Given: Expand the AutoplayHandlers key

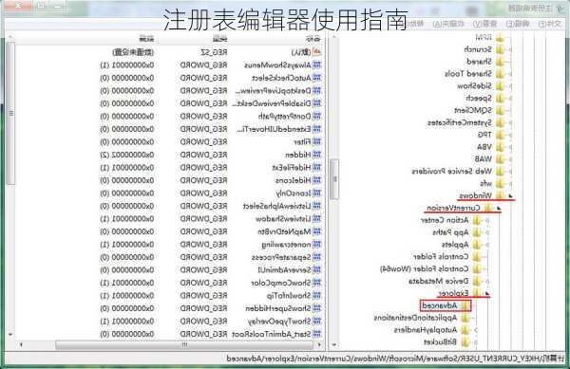Looking at the screenshot, I should coord(476,330).
